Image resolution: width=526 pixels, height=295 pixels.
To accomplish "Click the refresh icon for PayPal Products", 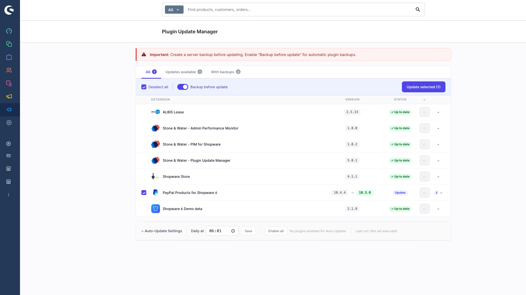I will (424, 193).
